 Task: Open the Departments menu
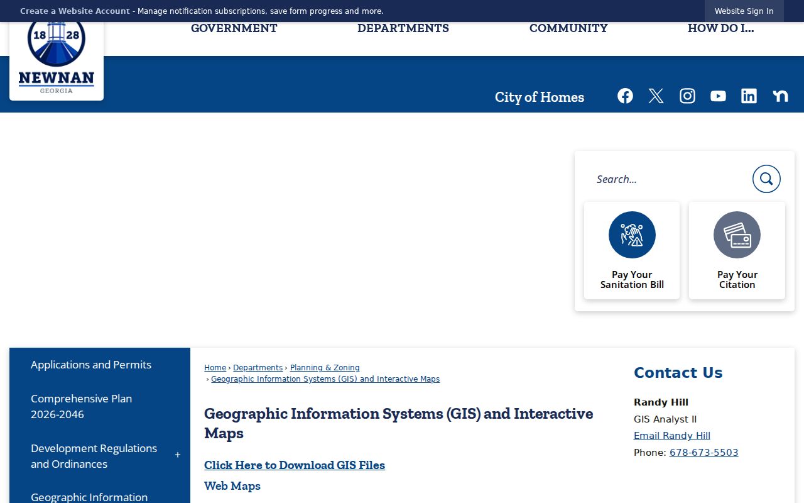pos(403,28)
